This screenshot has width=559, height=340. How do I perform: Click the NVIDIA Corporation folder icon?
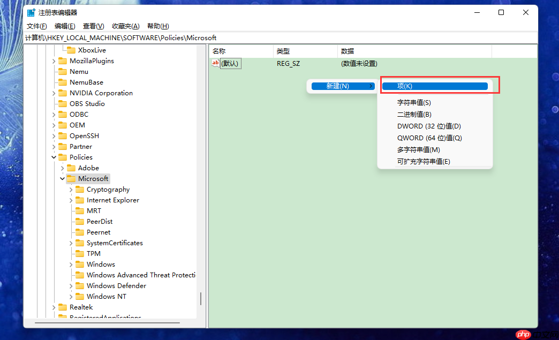[x=63, y=93]
